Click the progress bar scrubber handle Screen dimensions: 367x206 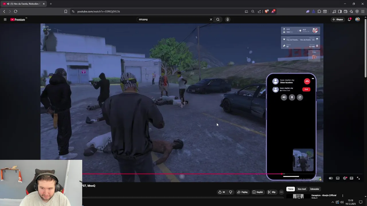[x=282, y=174]
